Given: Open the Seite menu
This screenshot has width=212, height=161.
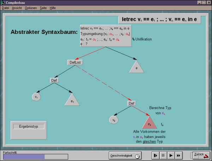Looking at the screenshot, I should (43, 7).
